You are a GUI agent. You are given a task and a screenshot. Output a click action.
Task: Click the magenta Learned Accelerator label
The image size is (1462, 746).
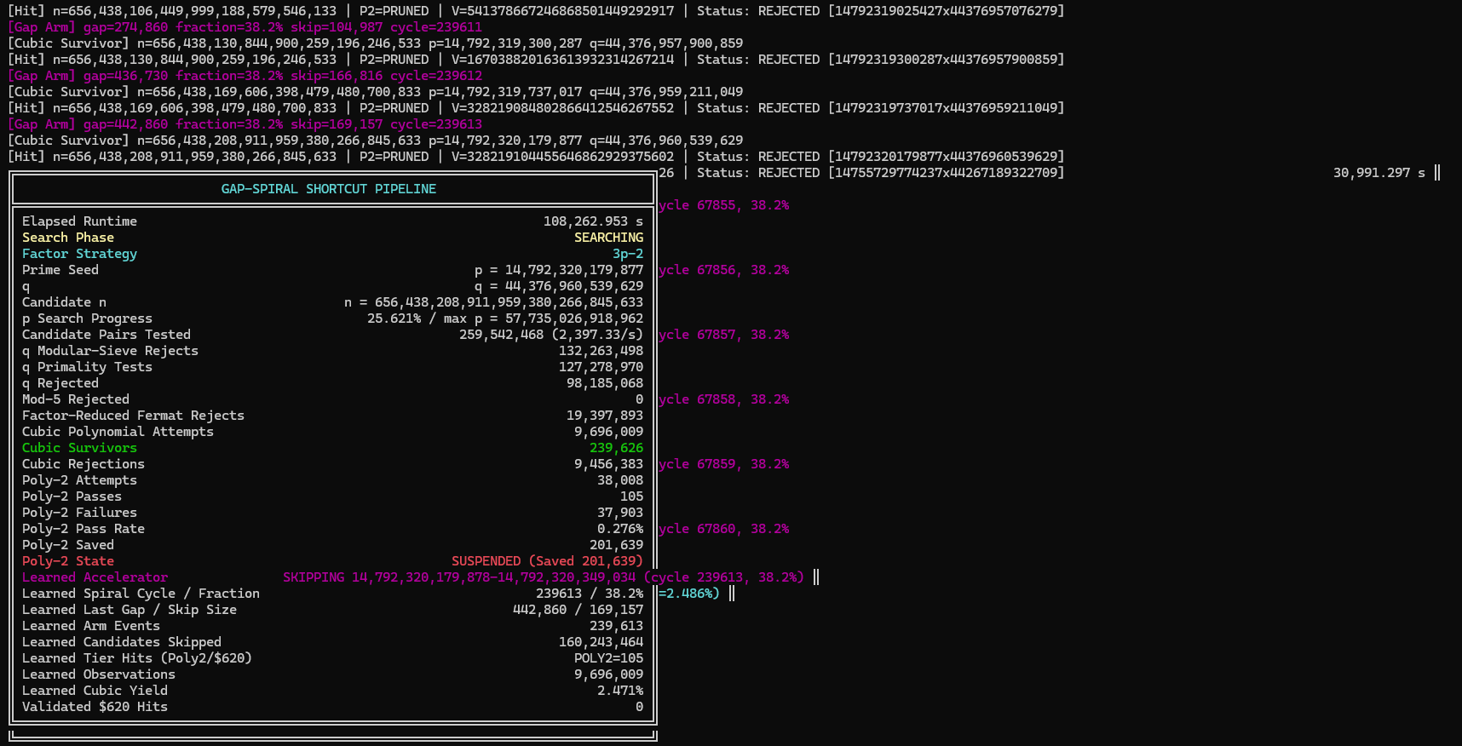pyautogui.click(x=95, y=577)
